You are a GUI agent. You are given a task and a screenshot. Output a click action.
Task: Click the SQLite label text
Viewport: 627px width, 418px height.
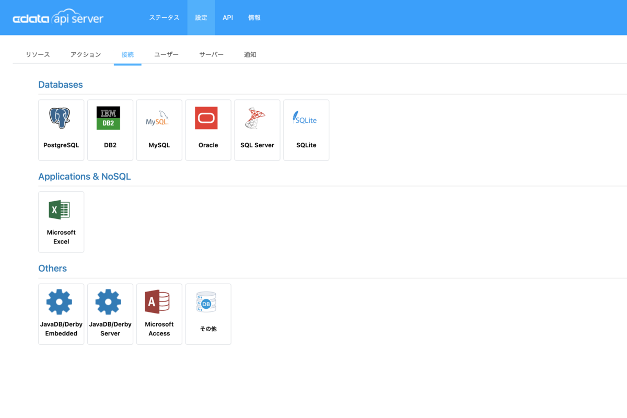pos(306,145)
